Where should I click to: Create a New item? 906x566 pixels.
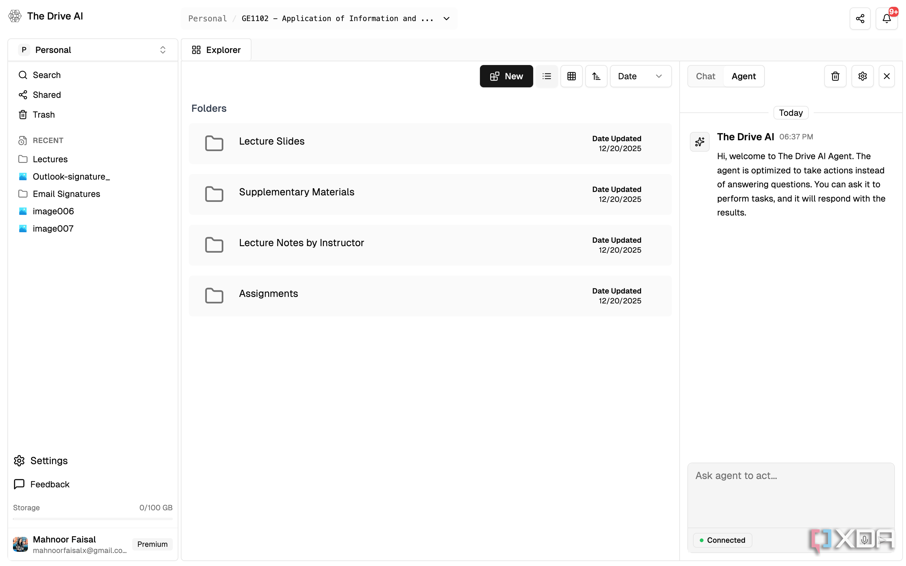[506, 76]
